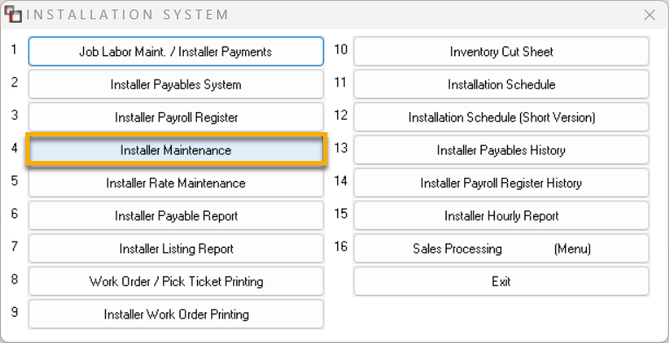Open Installer Rate Maintenance
This screenshot has width=669, height=343.
pos(176,183)
